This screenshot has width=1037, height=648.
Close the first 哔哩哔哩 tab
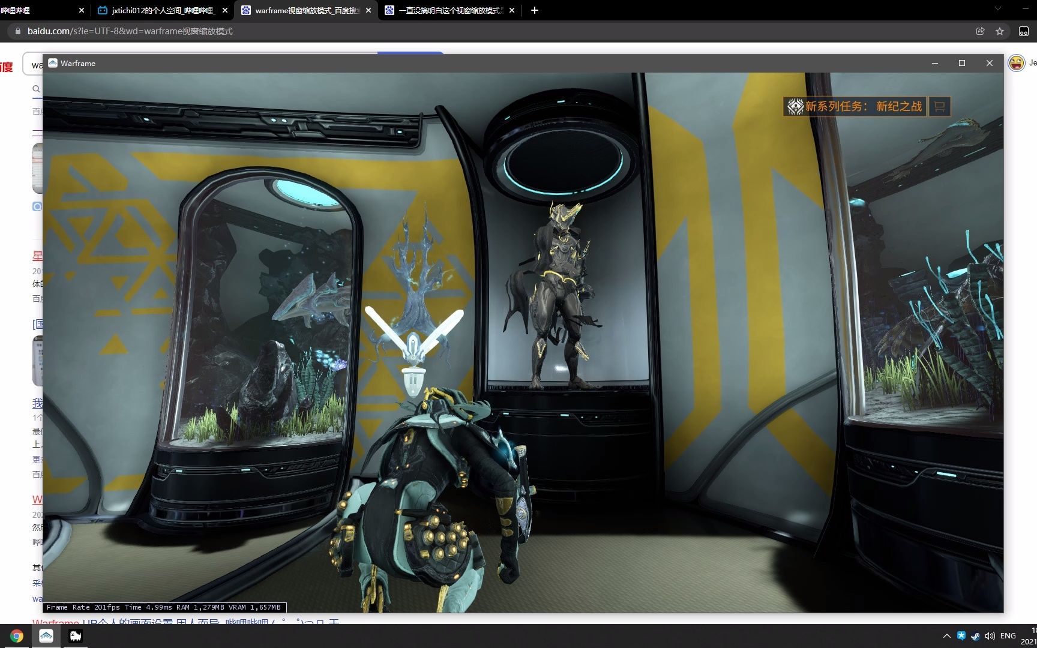click(82, 10)
